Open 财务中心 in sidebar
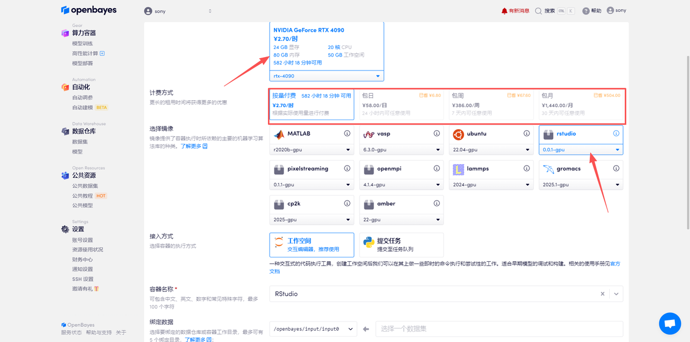The image size is (690, 342). click(82, 259)
